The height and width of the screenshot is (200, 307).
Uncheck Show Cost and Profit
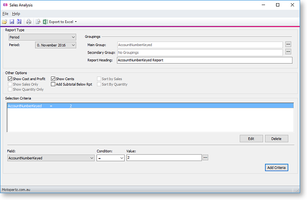pyautogui.click(x=10, y=79)
